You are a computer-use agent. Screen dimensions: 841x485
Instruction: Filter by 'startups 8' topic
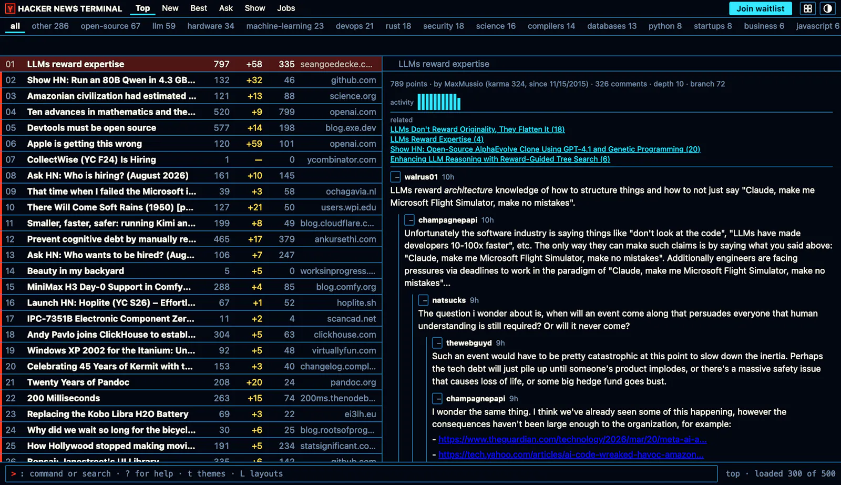(713, 26)
